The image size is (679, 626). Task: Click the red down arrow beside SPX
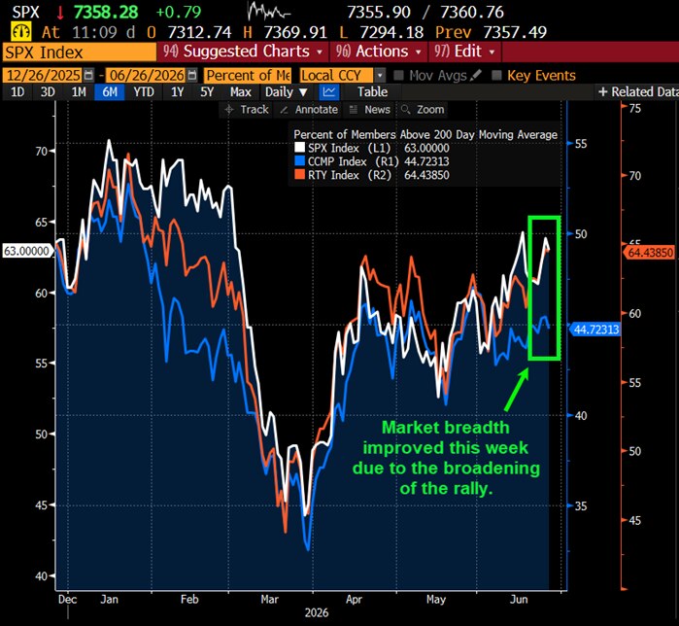click(x=60, y=13)
